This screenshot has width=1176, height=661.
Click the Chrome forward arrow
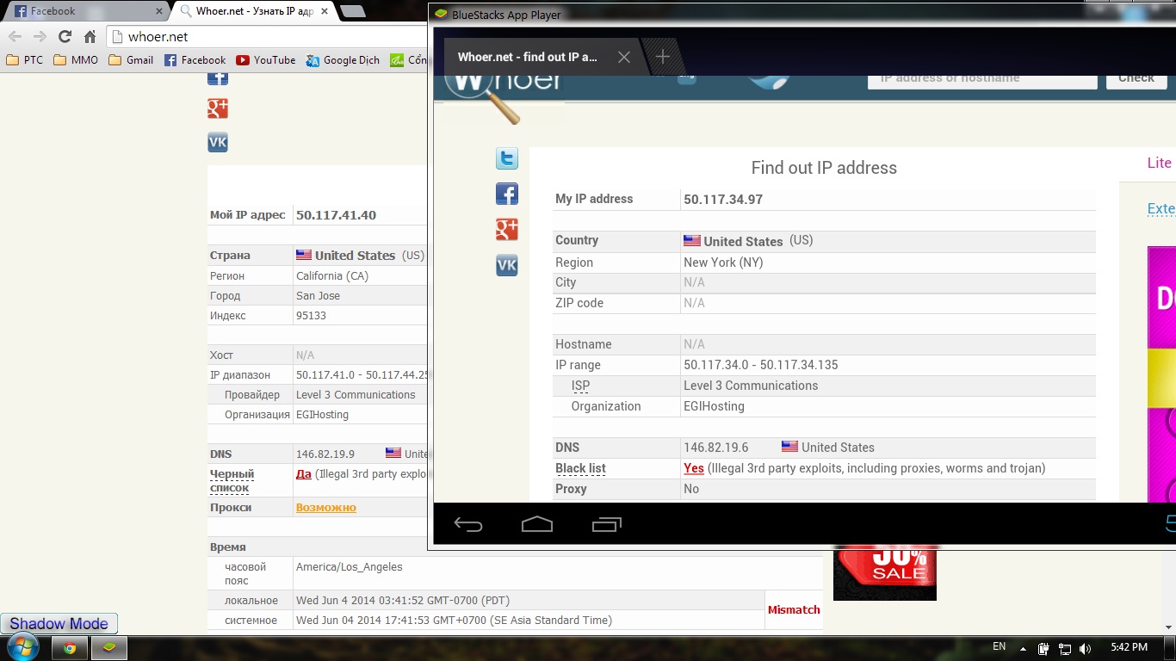(40, 37)
